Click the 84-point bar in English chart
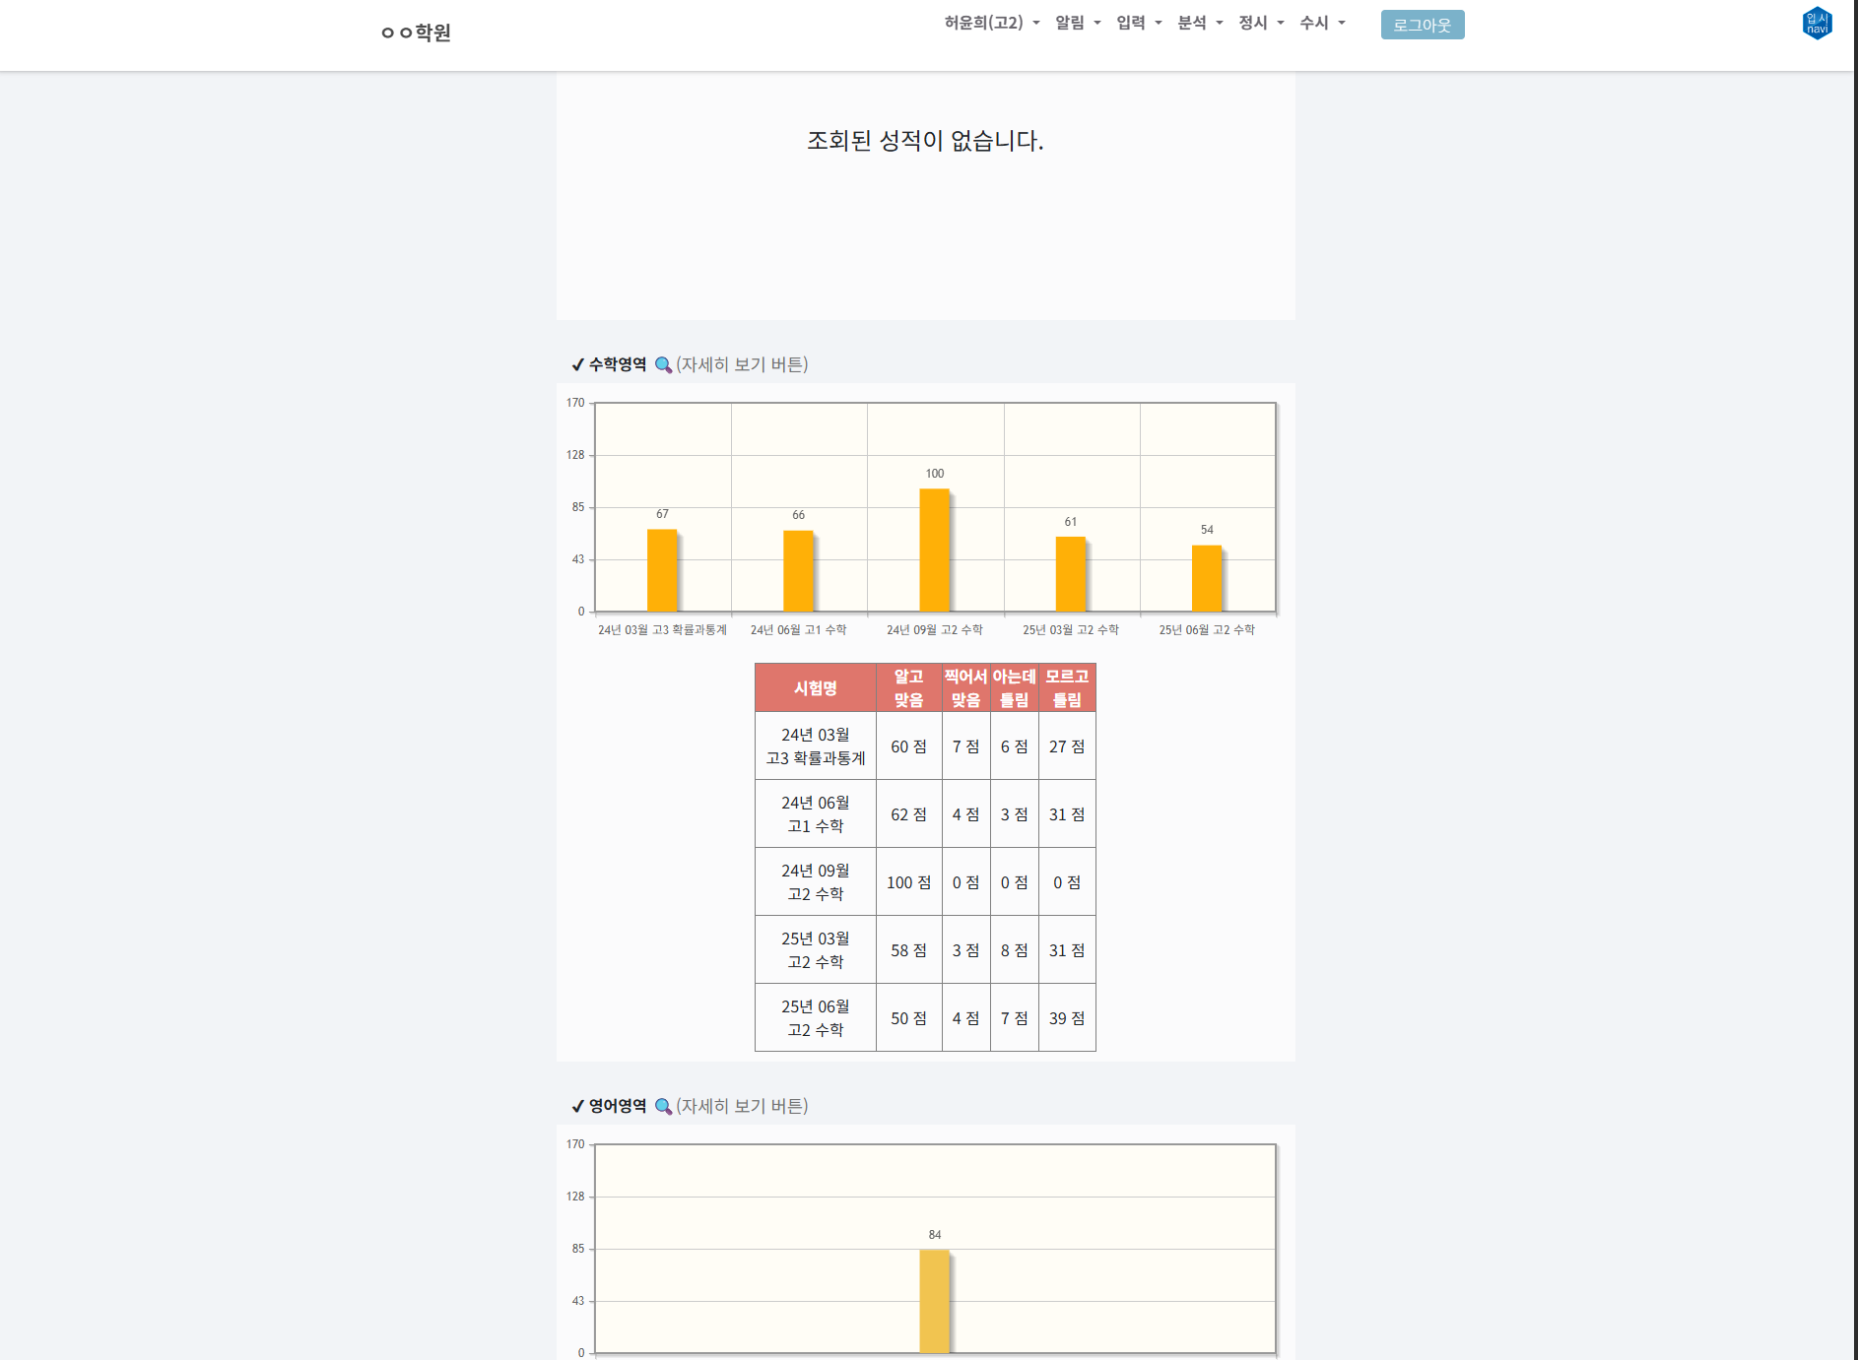This screenshot has width=1858, height=1360. point(934,1300)
